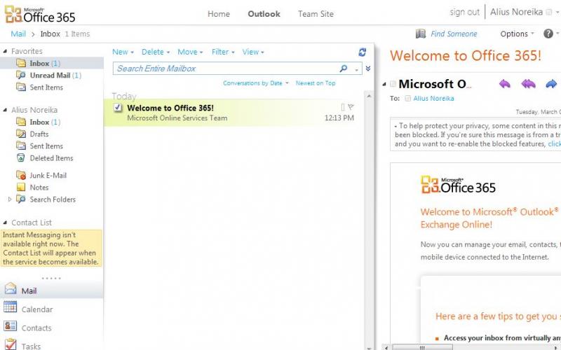This screenshot has width=561, height=350.
Task: Click the Find Someone link
Action: pos(454,34)
